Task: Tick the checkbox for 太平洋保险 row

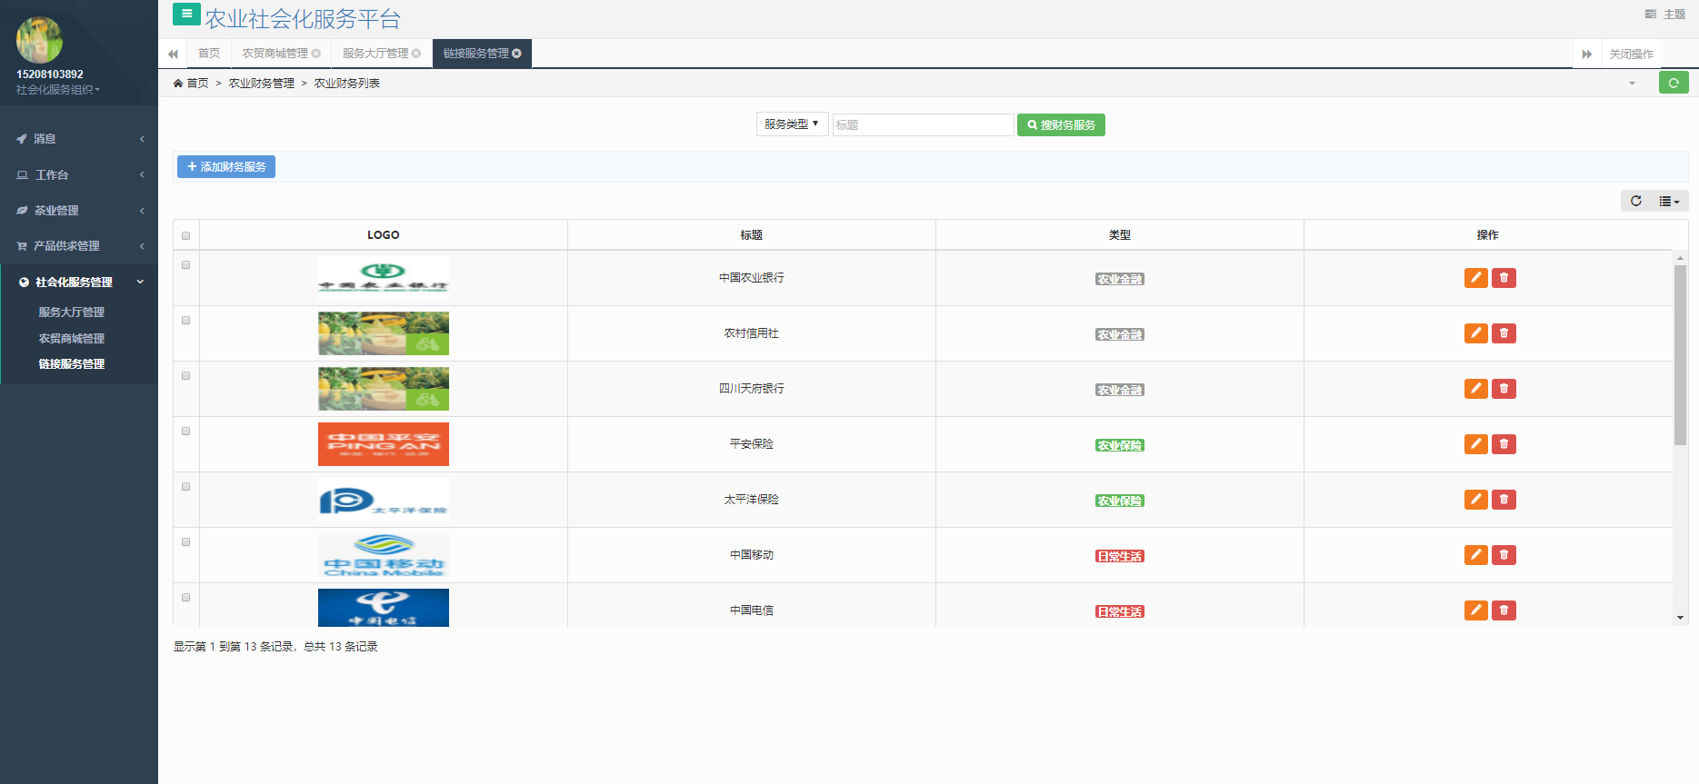Action: tap(186, 487)
